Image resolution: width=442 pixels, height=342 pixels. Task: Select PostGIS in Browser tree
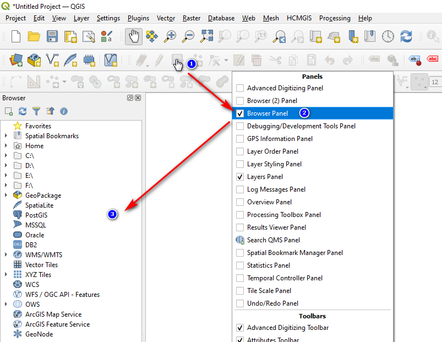(x=36, y=215)
